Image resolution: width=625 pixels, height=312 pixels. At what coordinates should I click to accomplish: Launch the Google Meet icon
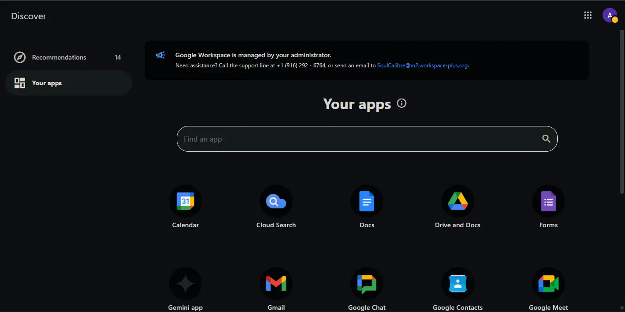549,284
